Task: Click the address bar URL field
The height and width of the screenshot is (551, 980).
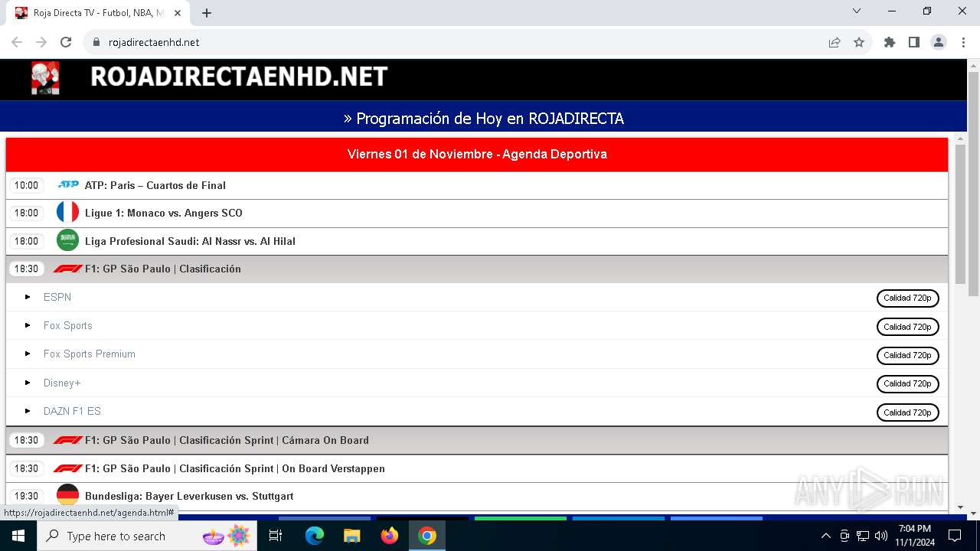Action: point(459,42)
